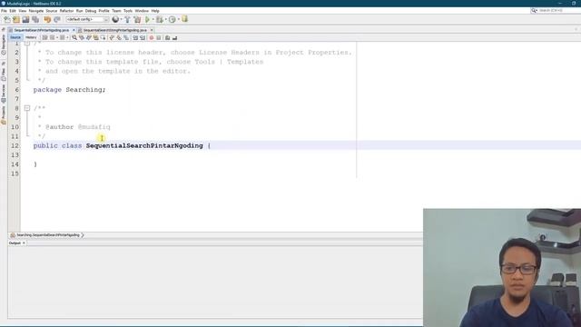
Task: Close the SequentialSearchStringPintarNgoding.java tab
Action: [152, 30]
